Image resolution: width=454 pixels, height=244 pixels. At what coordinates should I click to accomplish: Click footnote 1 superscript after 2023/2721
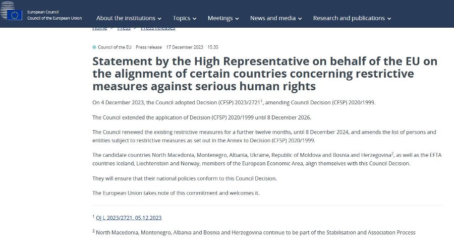point(261,101)
